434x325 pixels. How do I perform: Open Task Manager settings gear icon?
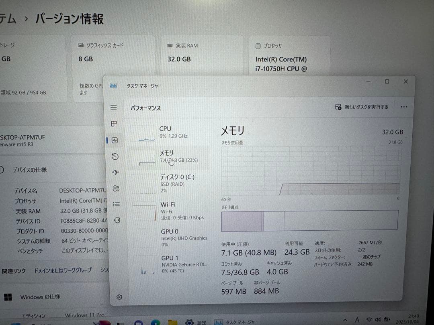click(119, 297)
